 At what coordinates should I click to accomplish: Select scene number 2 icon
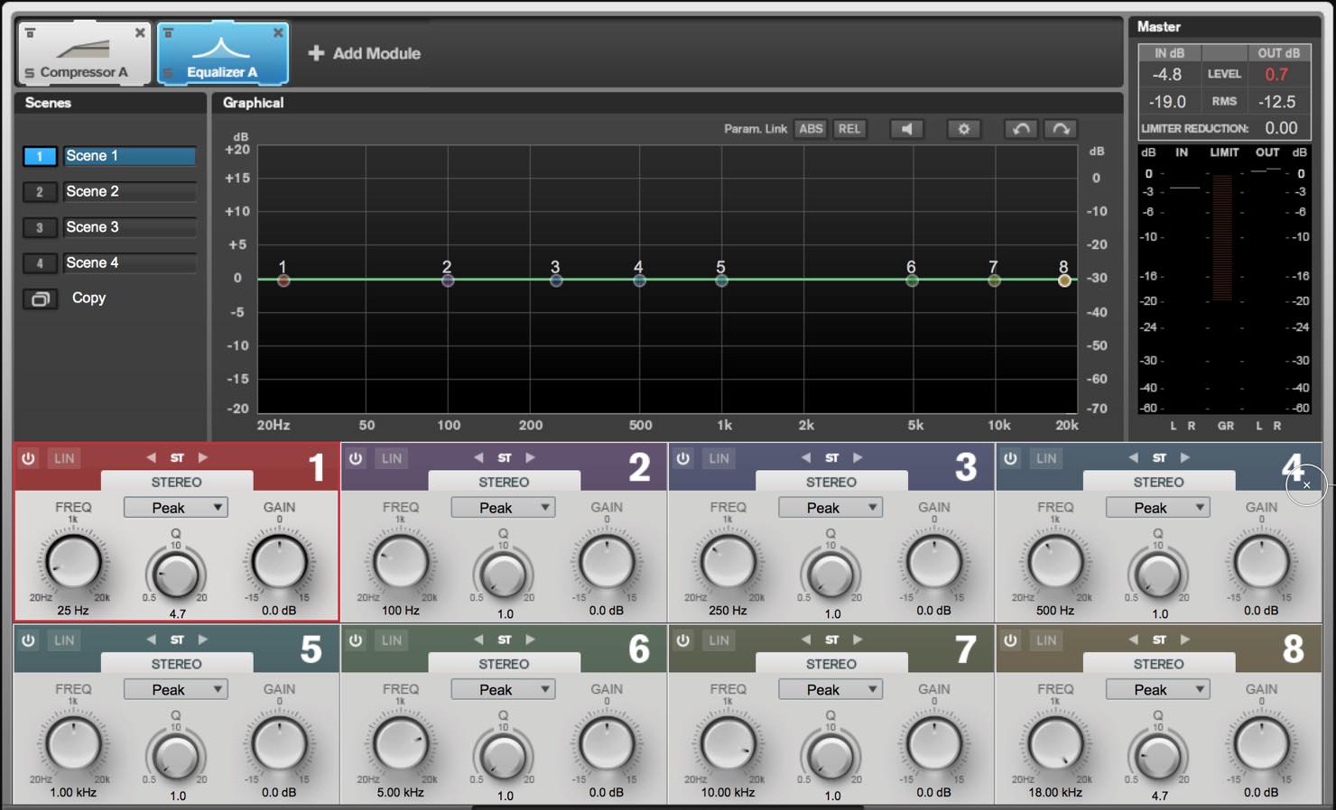click(x=40, y=191)
